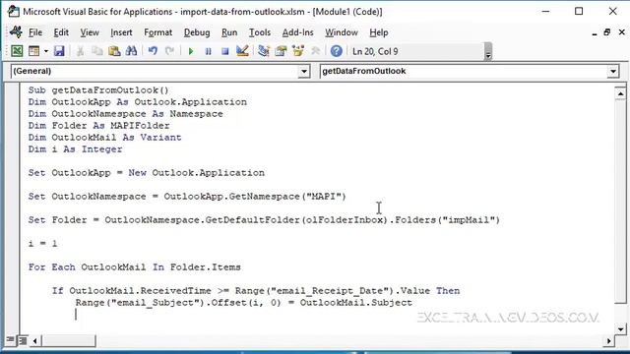Expand the (General) object dropdown

click(x=304, y=72)
